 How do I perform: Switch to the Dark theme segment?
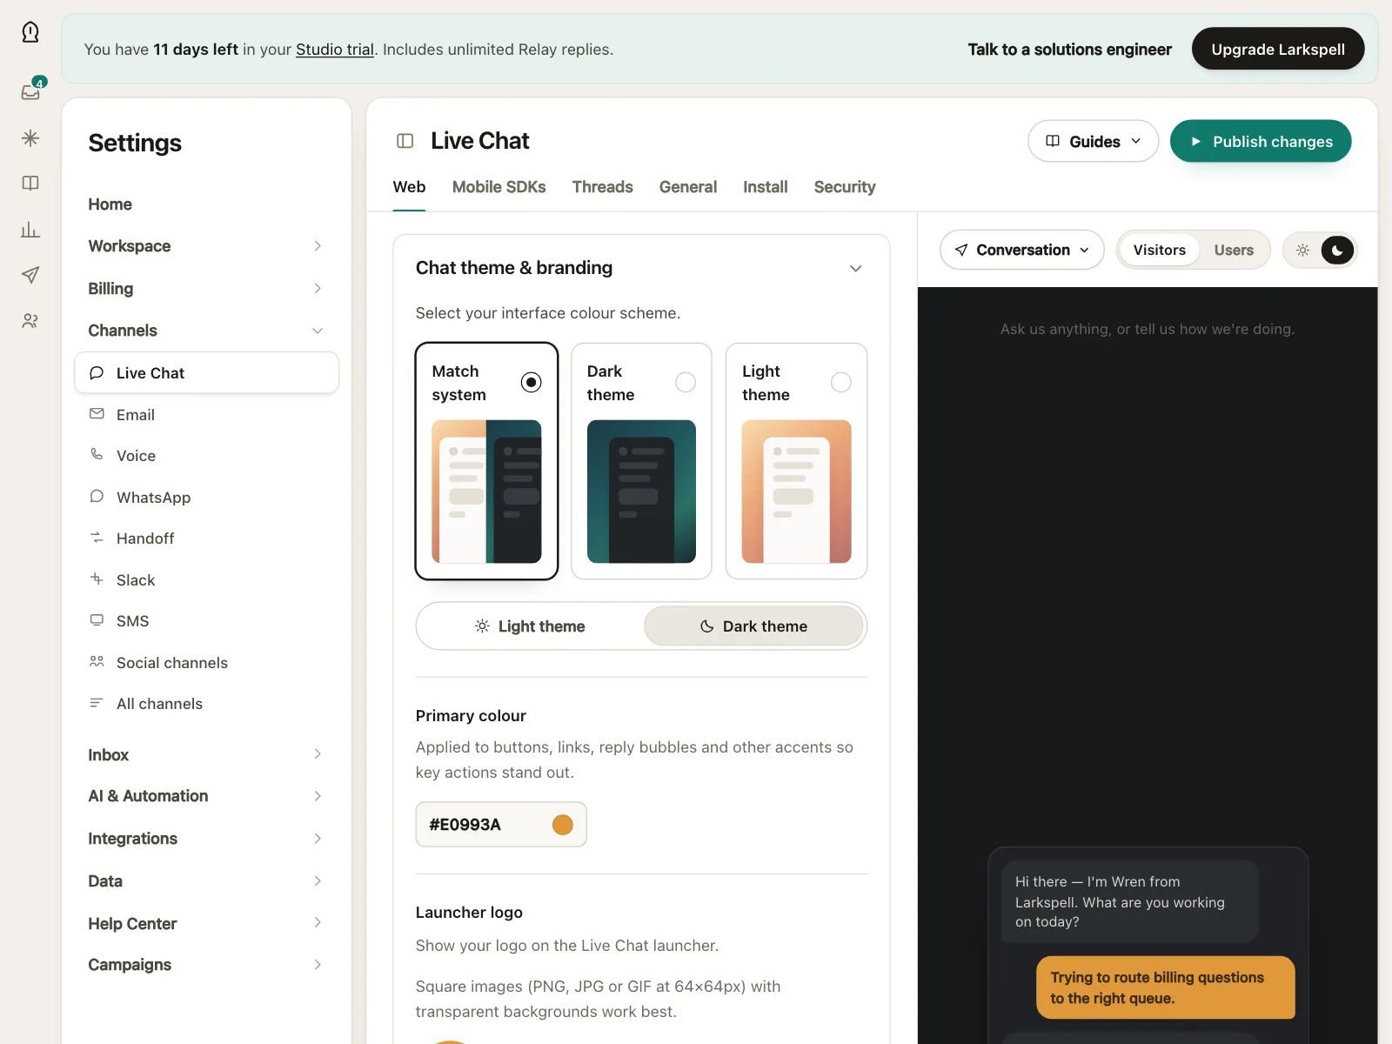(x=753, y=626)
